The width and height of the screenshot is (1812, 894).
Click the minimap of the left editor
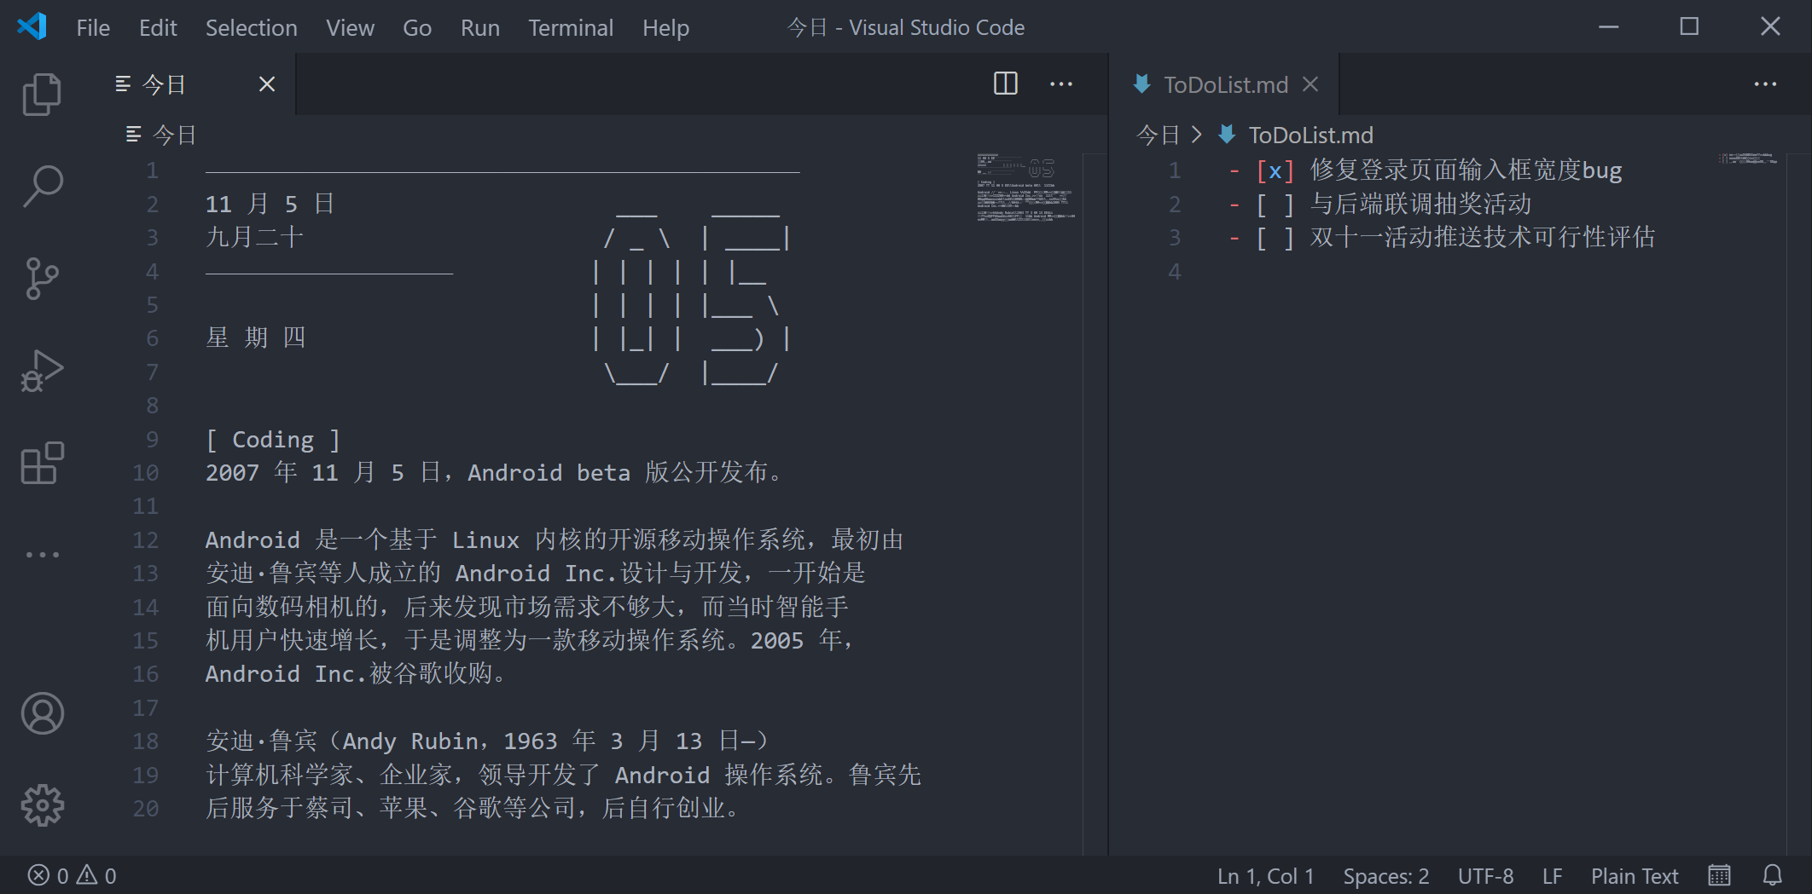[x=1027, y=187]
